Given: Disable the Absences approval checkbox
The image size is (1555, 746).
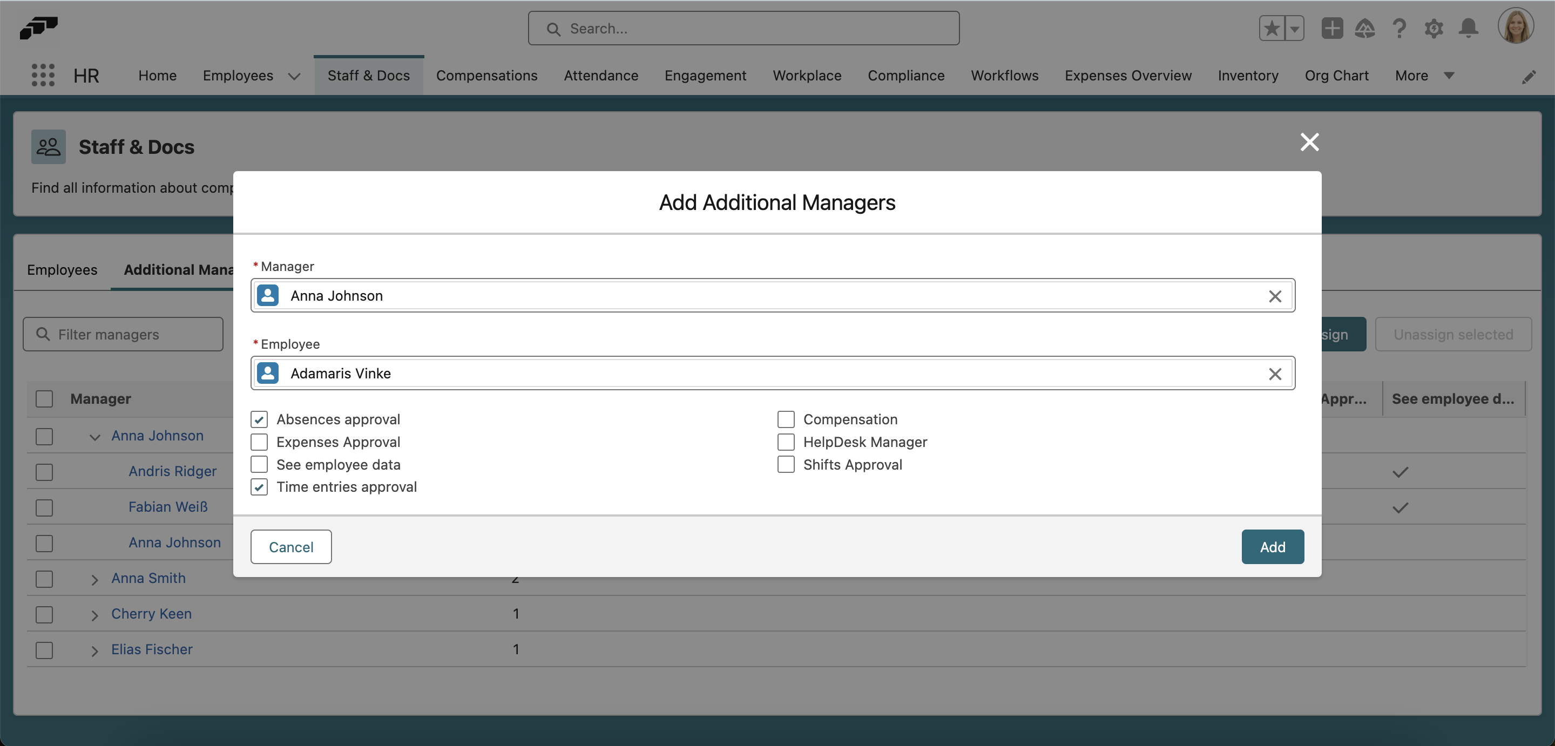Looking at the screenshot, I should pyautogui.click(x=259, y=419).
